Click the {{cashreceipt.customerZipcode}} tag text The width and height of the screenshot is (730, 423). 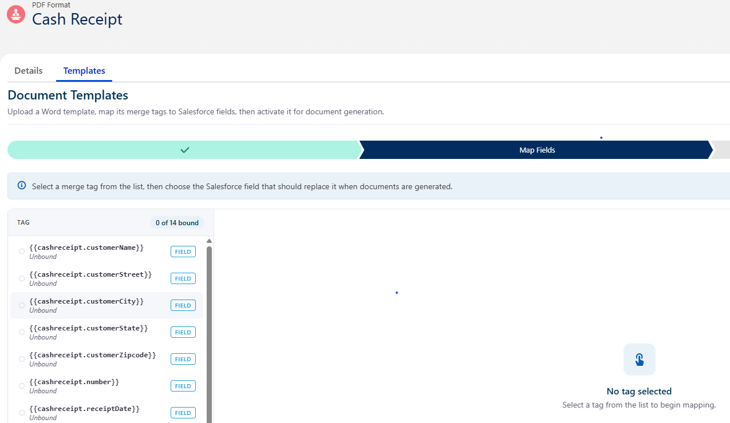click(x=93, y=355)
